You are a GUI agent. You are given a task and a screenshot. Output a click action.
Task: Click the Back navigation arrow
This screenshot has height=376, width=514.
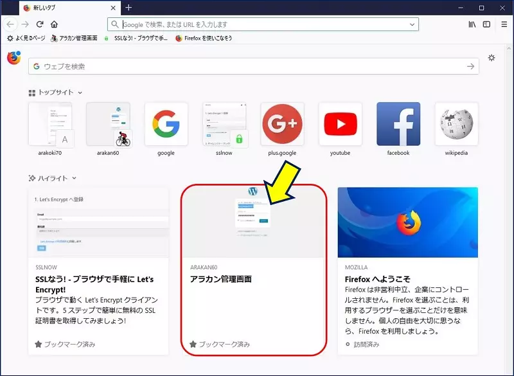tap(10, 24)
